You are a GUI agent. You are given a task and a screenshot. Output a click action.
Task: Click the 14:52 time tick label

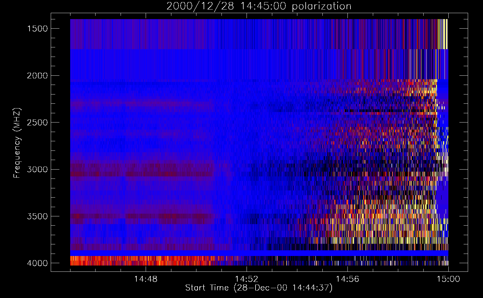[247, 279]
